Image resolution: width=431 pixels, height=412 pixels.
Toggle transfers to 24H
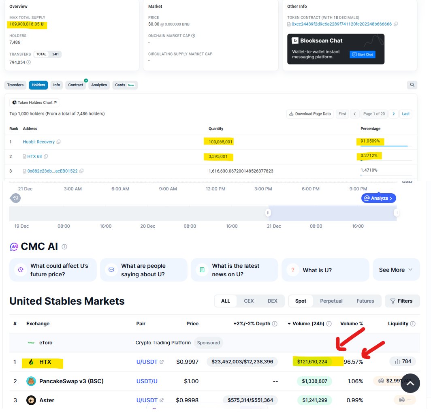(55, 54)
